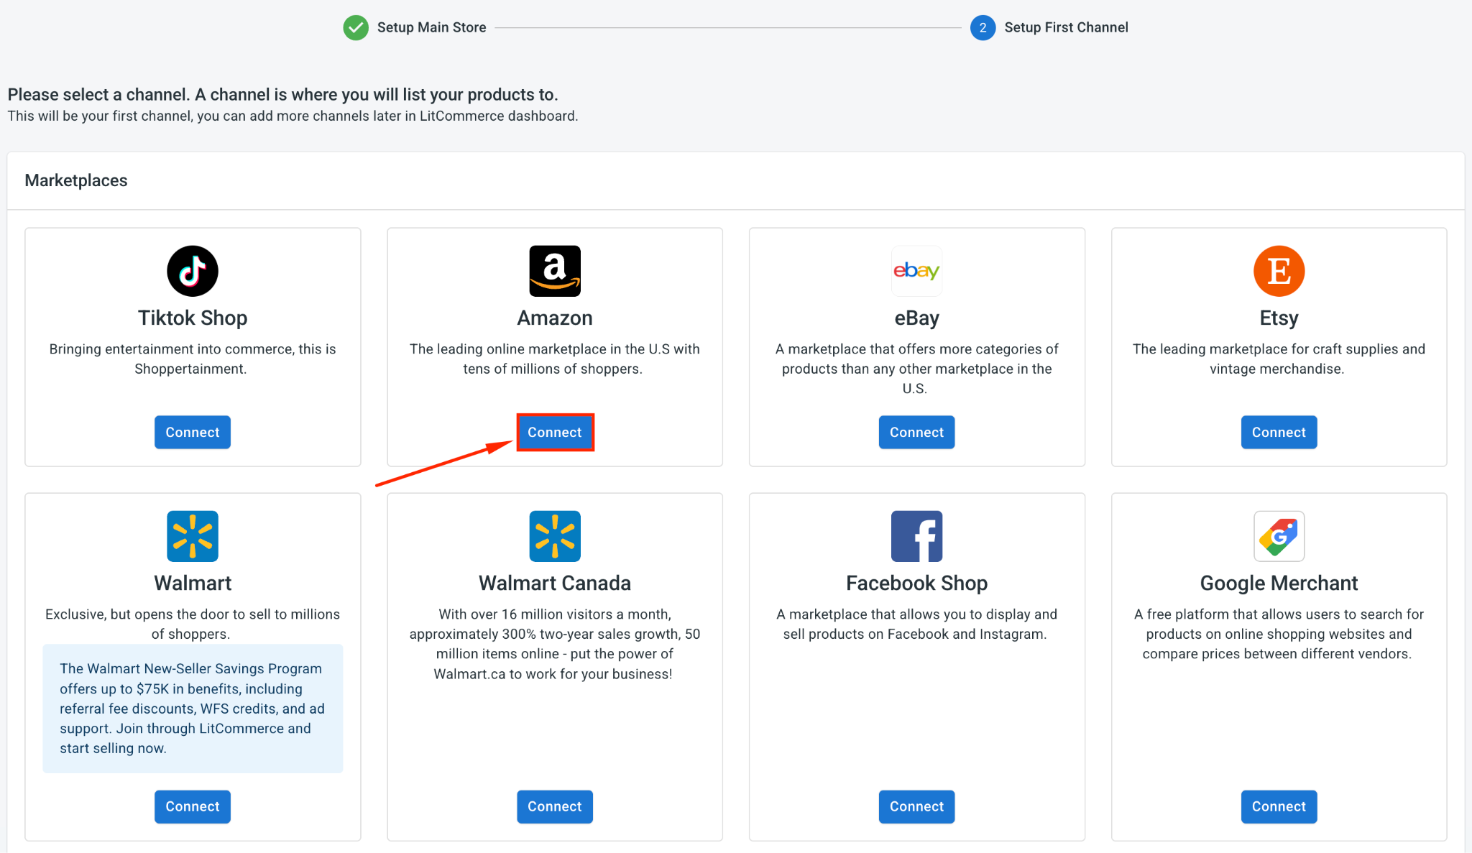Connect the Amazon channel
1472x853 pixels.
coord(555,432)
